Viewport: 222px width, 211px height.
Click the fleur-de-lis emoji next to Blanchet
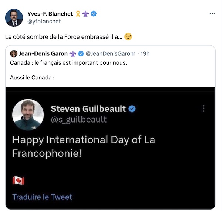[85, 14]
